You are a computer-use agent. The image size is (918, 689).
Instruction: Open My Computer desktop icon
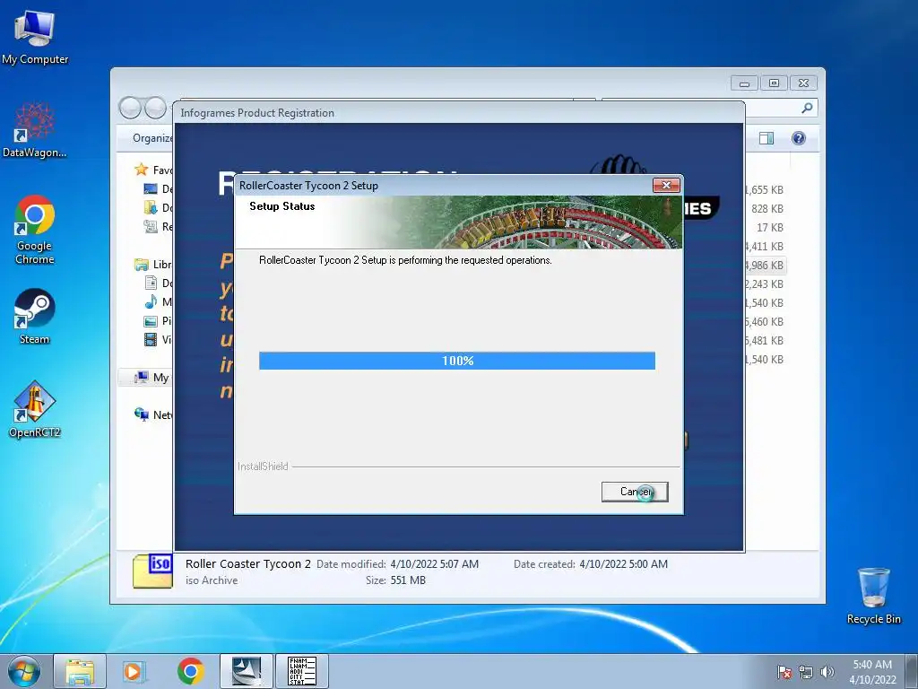tap(35, 38)
